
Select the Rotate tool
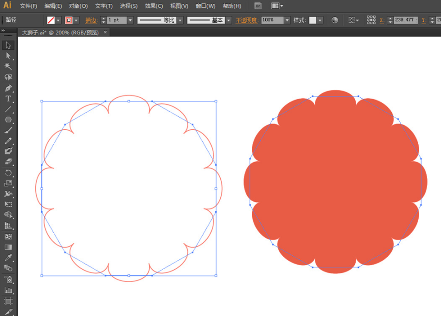[8, 173]
